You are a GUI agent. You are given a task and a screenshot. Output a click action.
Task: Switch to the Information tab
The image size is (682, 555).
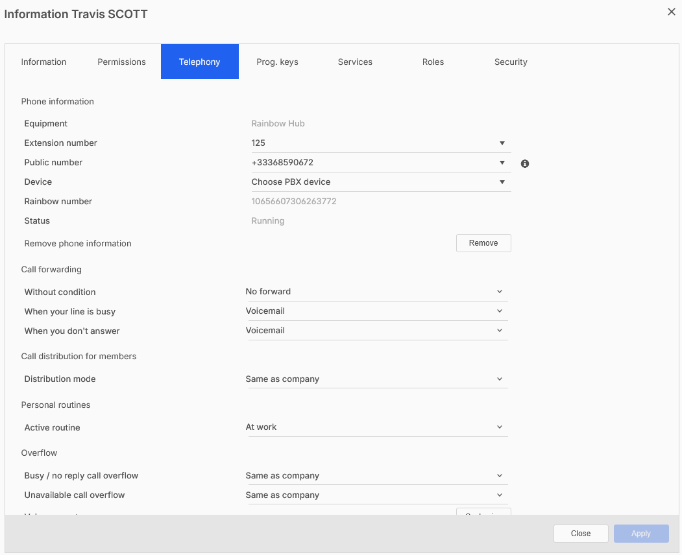tap(43, 62)
